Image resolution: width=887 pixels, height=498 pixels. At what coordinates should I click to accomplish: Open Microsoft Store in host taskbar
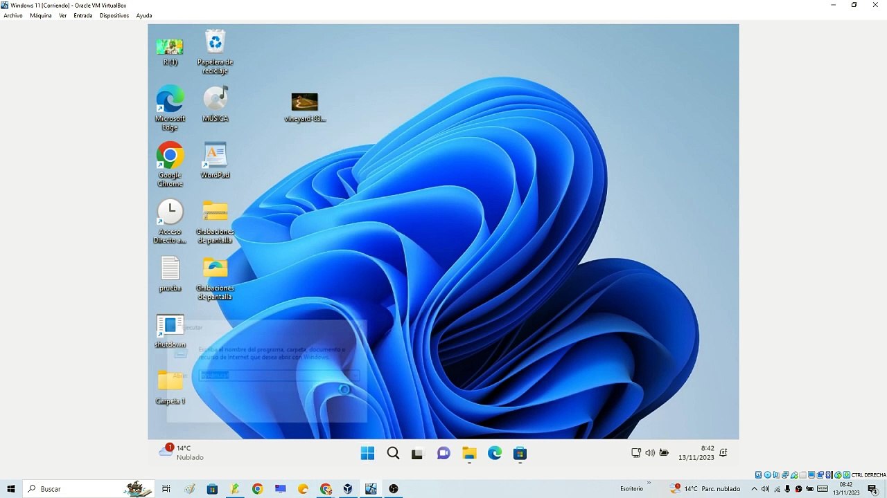213,489
